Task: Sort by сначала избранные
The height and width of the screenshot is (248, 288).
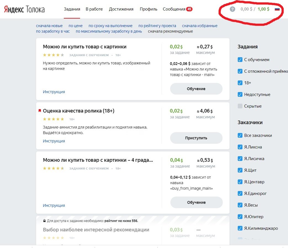Action: click(200, 26)
